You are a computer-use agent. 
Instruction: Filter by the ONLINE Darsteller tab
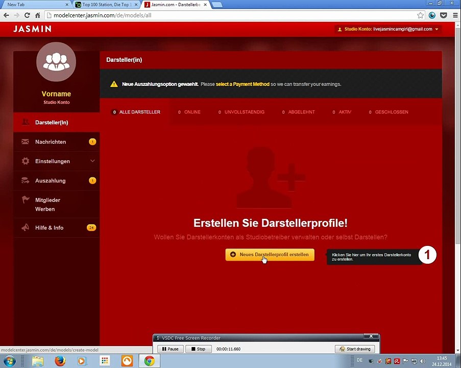coord(189,112)
